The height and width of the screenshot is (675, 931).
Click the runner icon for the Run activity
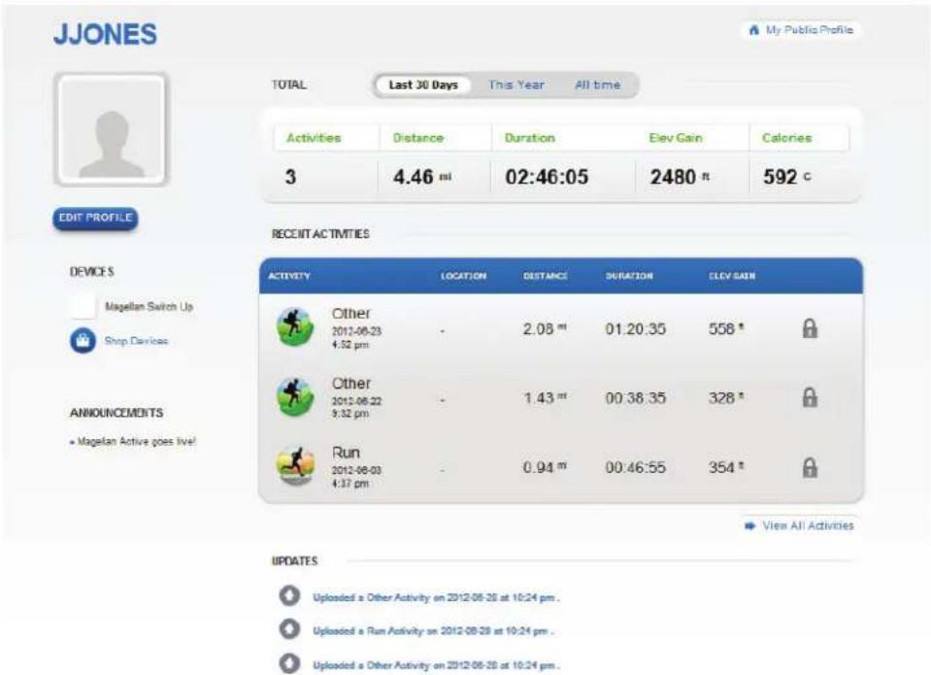(295, 465)
